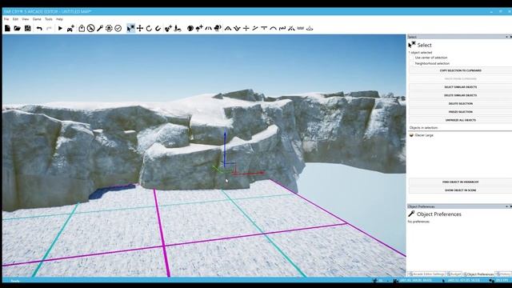Viewport: 512px width, 288px height.
Task: Click the circular terrain icon before the terrain tools
Action: [218, 29]
